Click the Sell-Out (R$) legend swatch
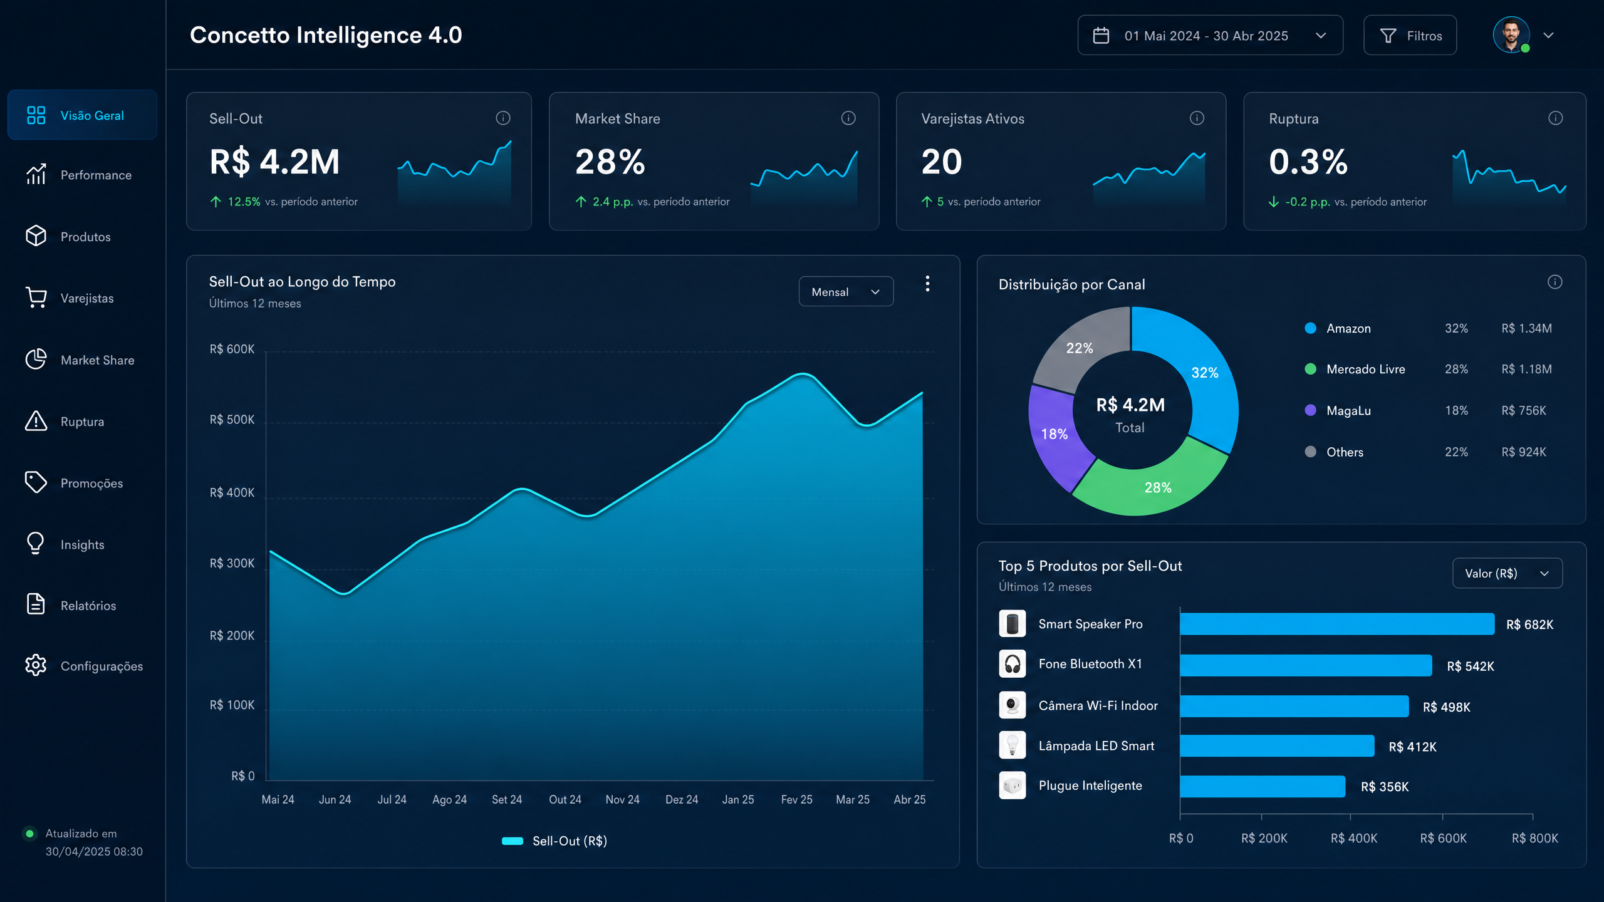This screenshot has height=902, width=1604. pos(513,841)
